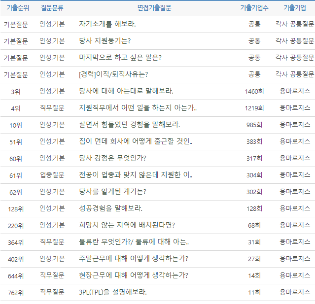This screenshot has width=315, height=304.
Task: Open the question 자기소개를 해보라
Action: (107, 24)
